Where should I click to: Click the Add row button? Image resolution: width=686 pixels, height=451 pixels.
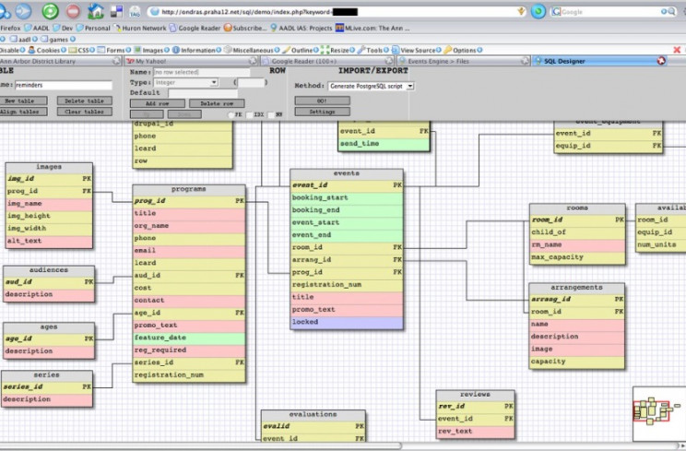coord(157,103)
